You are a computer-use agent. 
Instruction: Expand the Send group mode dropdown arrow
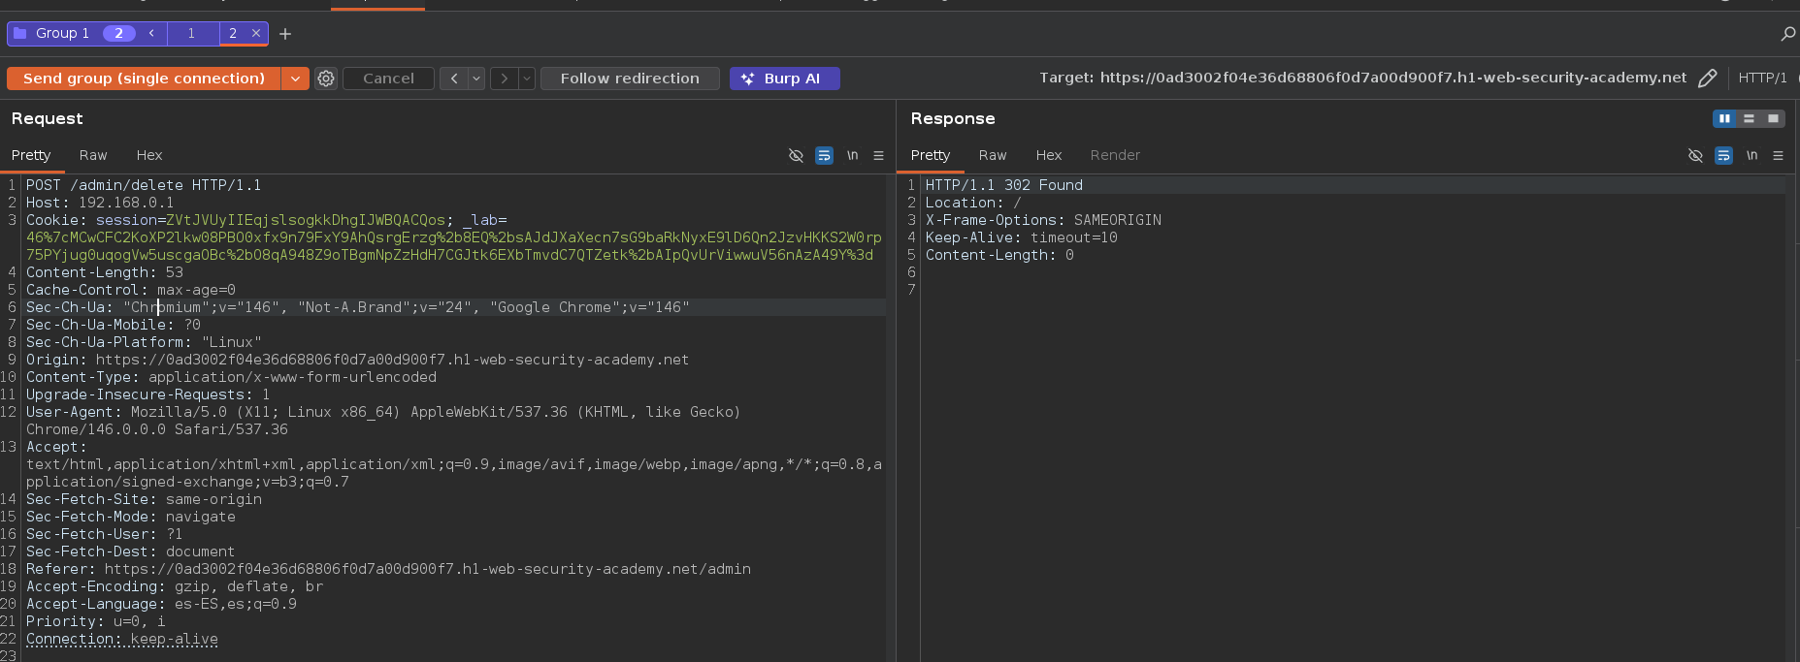pos(295,79)
